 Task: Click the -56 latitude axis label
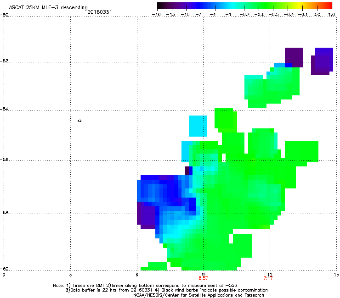click(x=4, y=160)
